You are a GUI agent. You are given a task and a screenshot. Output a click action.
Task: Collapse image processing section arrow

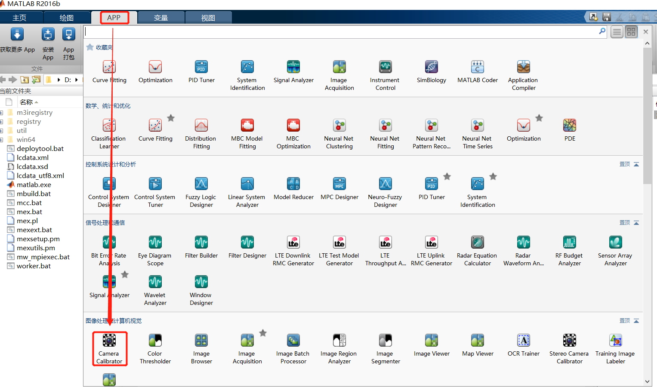[x=636, y=321]
